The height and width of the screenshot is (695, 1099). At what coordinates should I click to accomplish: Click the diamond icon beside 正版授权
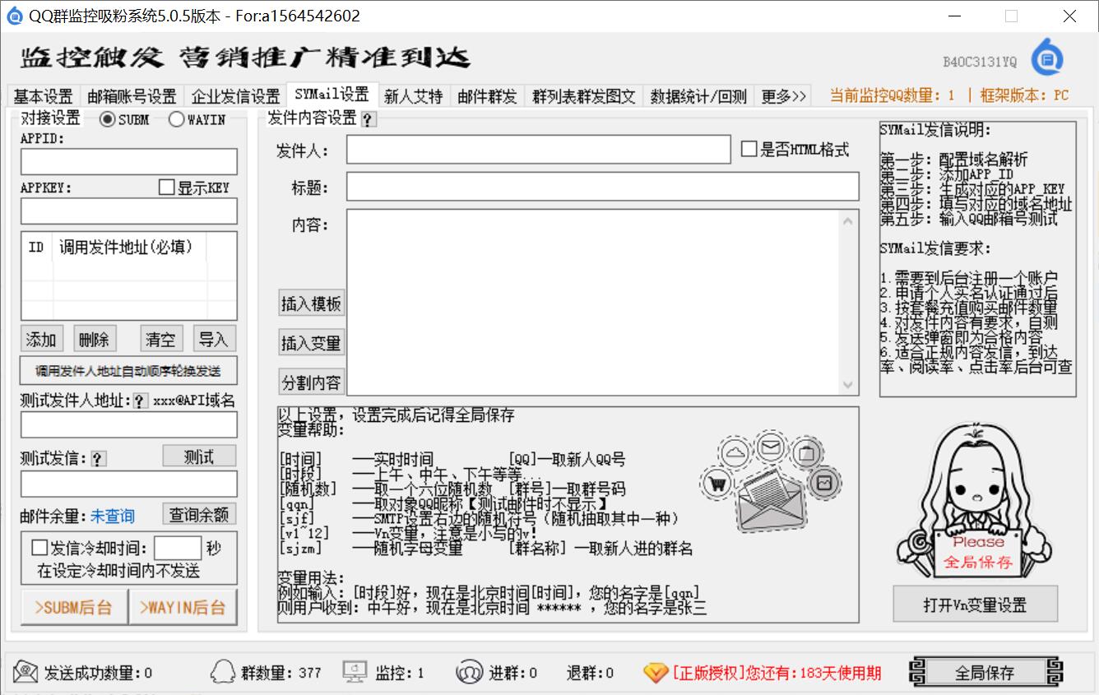click(656, 673)
